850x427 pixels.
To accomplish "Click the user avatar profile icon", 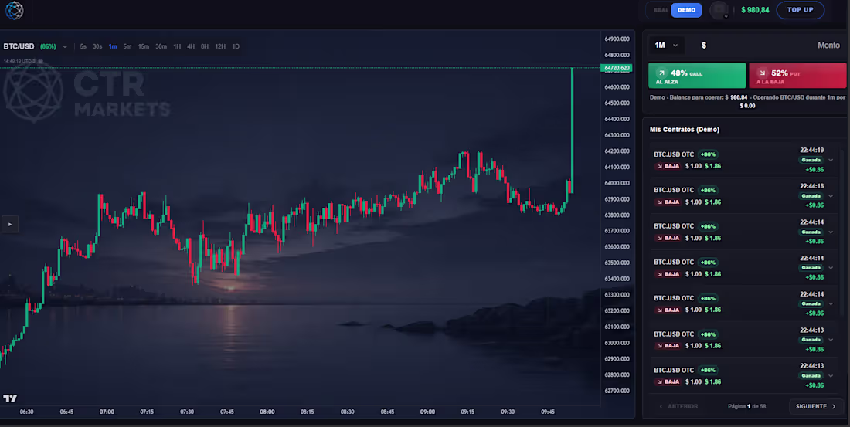I will click(x=719, y=10).
